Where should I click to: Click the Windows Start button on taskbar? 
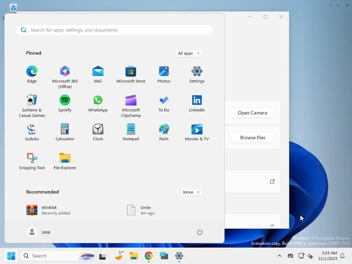11,256
